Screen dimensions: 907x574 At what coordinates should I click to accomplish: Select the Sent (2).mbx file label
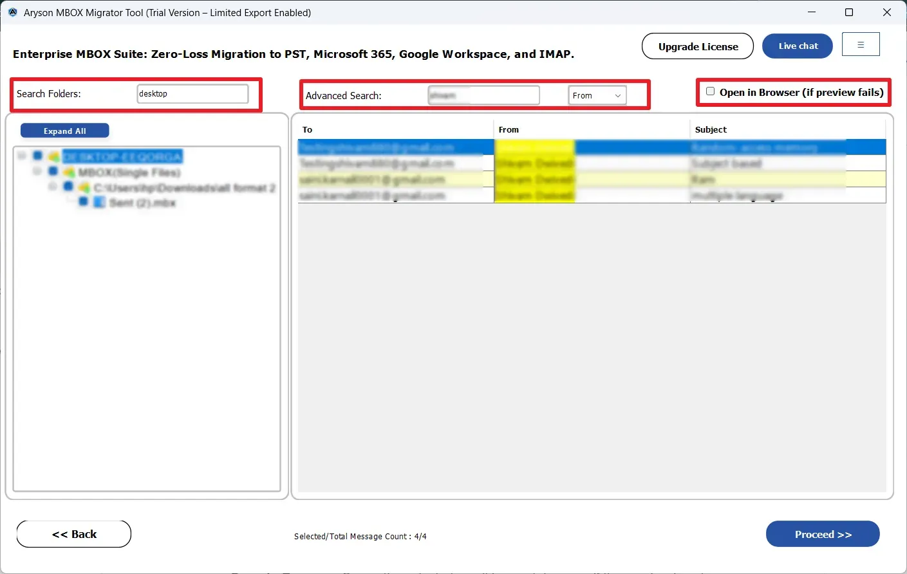(142, 203)
